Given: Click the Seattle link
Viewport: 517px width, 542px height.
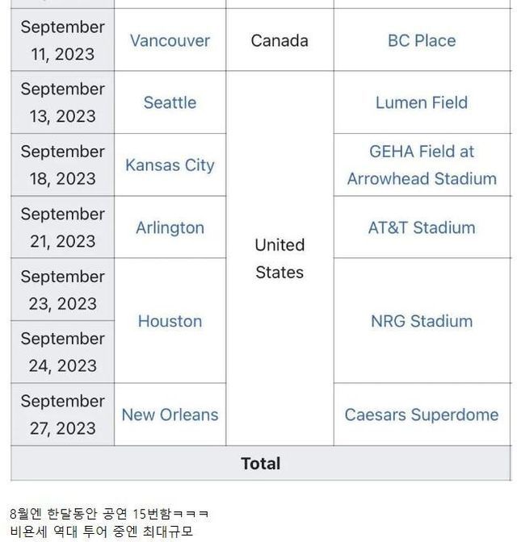Looking at the screenshot, I should (170, 102).
